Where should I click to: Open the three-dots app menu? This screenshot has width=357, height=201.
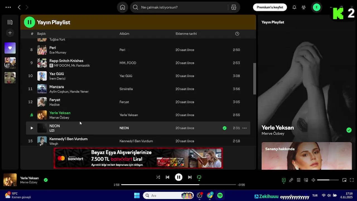pos(8,7)
